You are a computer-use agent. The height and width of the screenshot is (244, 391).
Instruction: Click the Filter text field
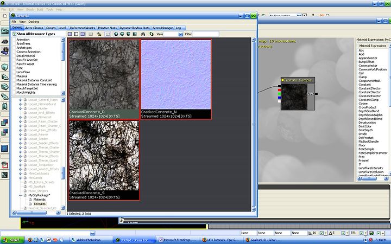(x=205, y=34)
